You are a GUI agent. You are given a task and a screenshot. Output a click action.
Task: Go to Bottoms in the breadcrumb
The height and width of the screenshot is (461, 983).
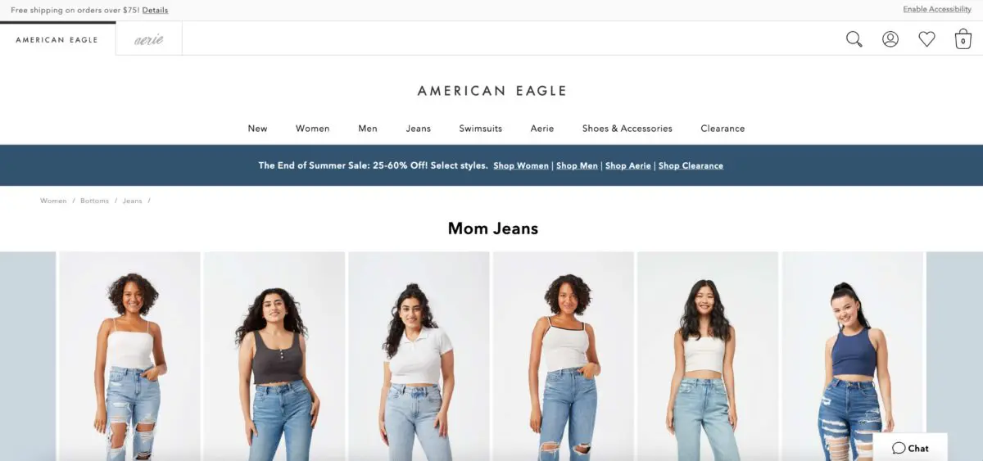click(x=94, y=201)
